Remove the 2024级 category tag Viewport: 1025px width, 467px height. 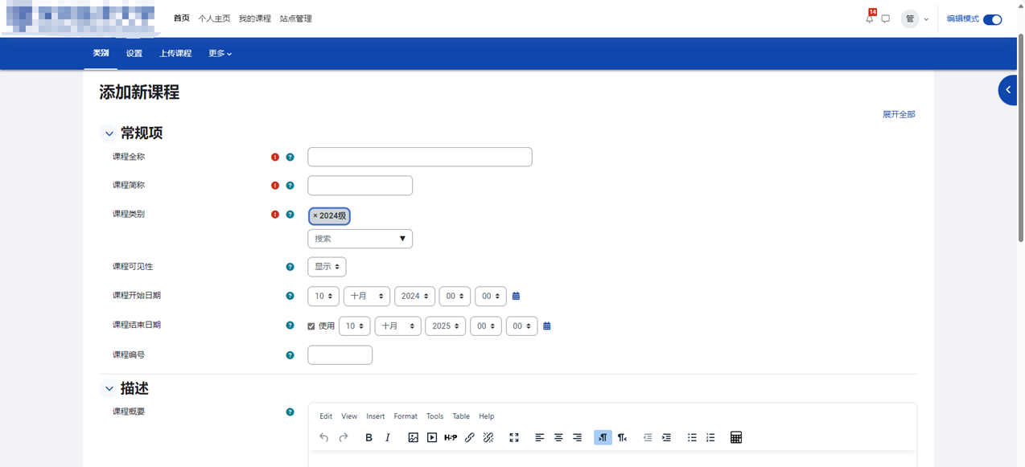315,215
